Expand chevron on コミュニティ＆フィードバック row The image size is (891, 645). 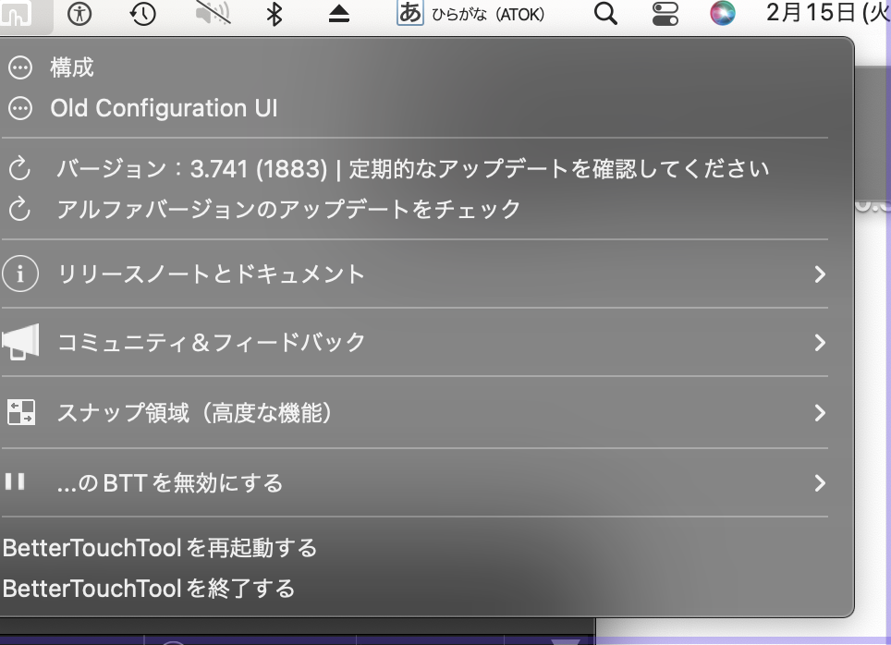coord(820,342)
